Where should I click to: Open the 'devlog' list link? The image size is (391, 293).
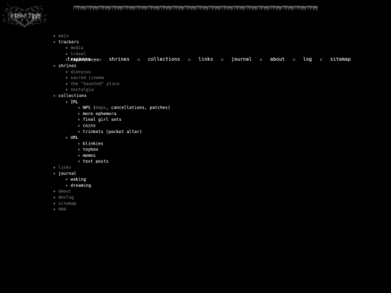[x=66, y=198]
